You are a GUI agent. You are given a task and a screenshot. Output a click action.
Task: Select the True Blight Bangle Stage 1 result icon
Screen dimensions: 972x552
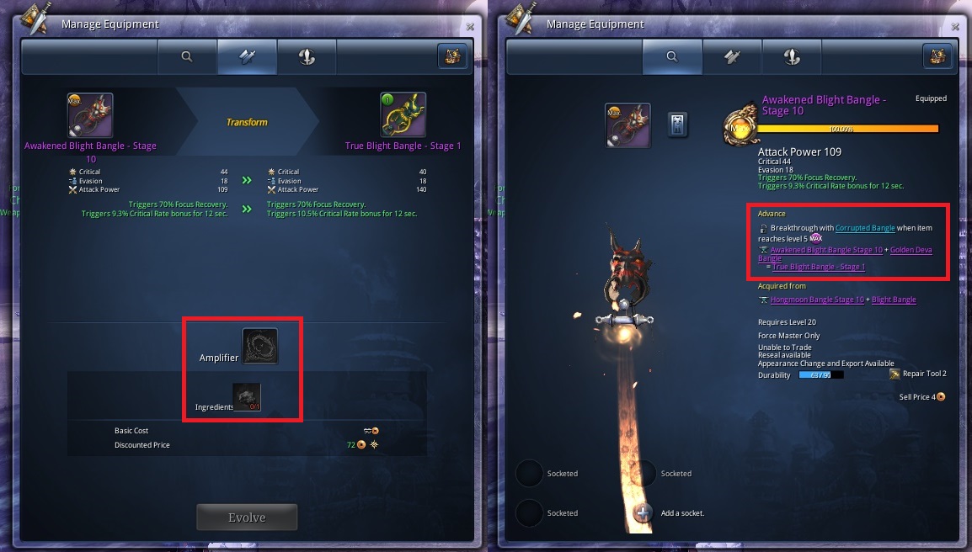[x=403, y=115]
